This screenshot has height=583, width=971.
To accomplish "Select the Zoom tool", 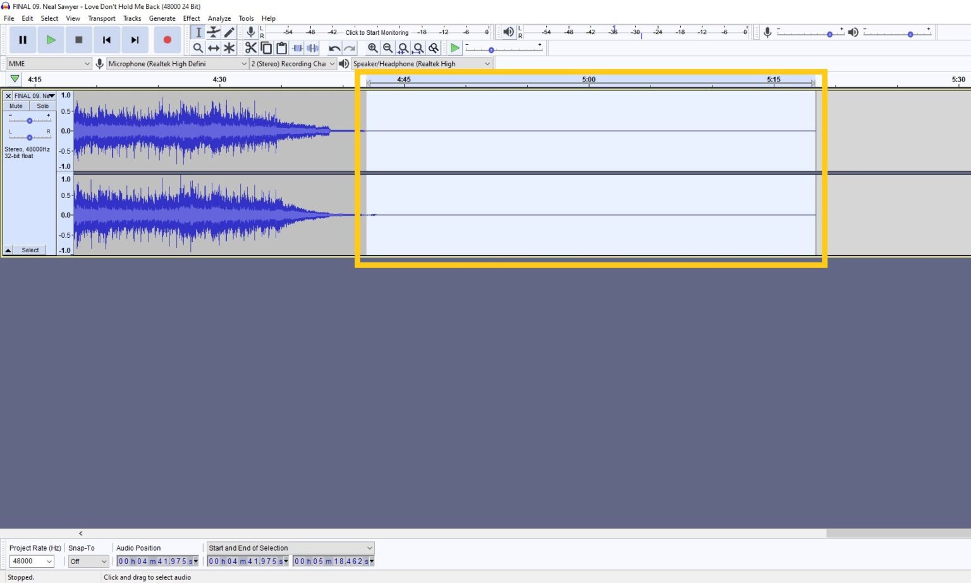I will 198,47.
